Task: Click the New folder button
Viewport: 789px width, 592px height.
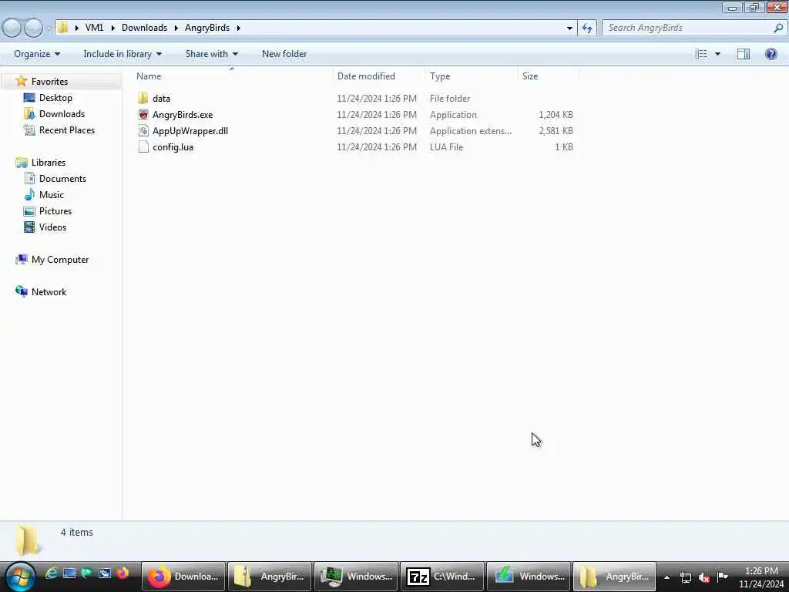Action: pyautogui.click(x=284, y=54)
